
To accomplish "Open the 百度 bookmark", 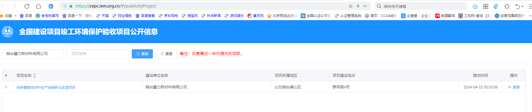I will (26, 16).
